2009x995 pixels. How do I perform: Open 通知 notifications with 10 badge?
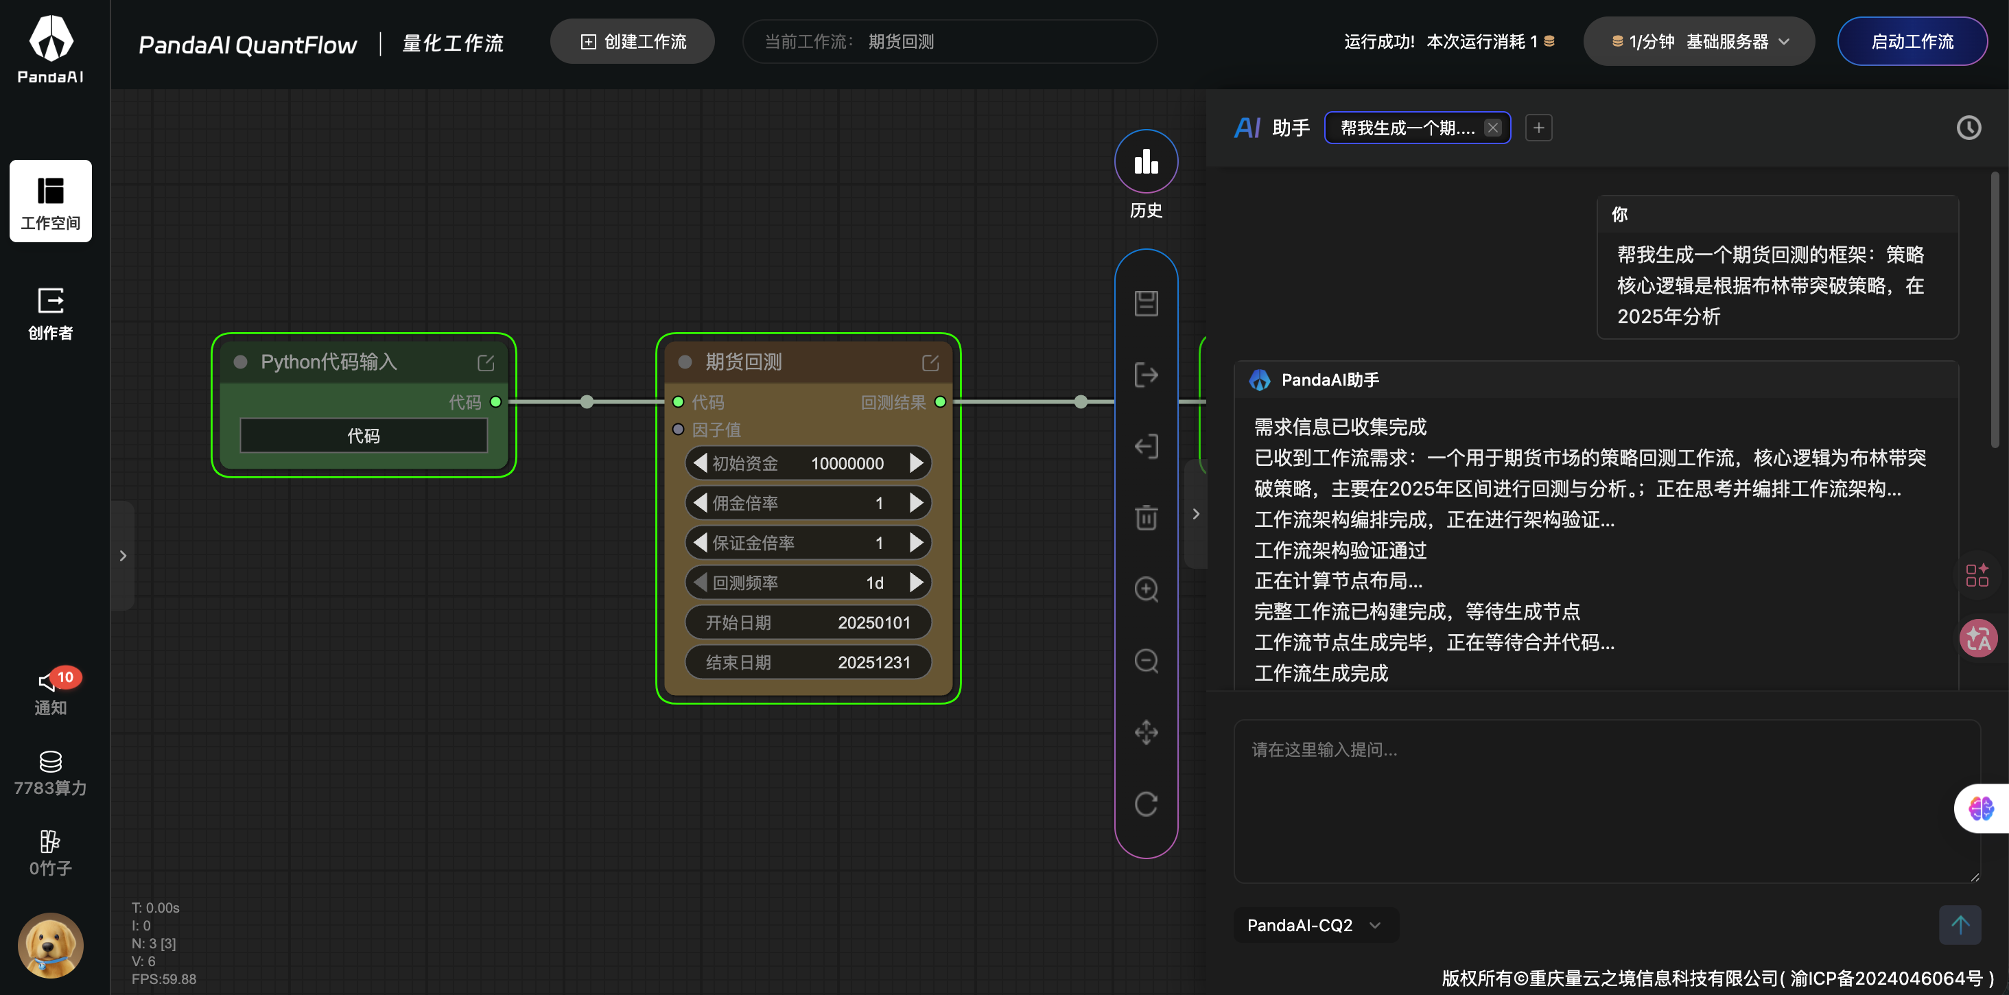[x=51, y=692]
